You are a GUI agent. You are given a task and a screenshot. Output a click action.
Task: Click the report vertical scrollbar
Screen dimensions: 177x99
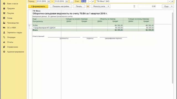pos(173,48)
